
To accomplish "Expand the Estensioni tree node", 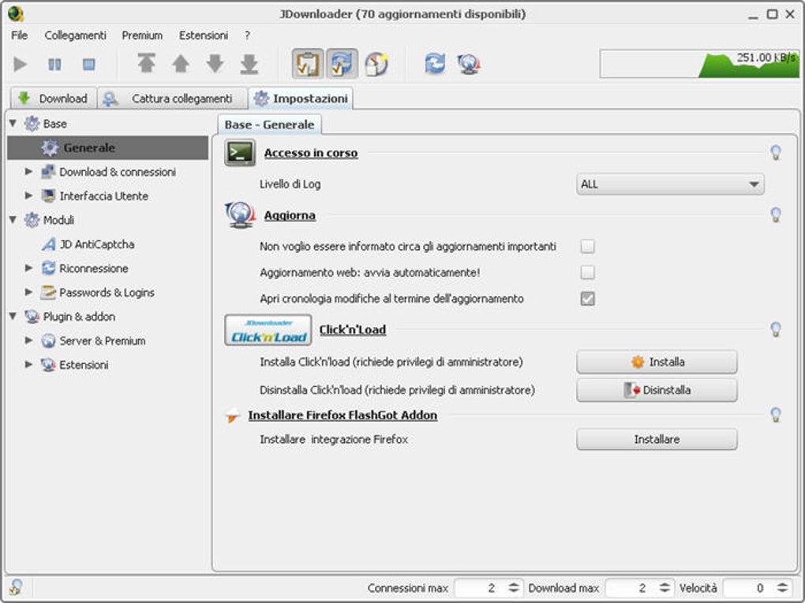I will pyautogui.click(x=28, y=364).
